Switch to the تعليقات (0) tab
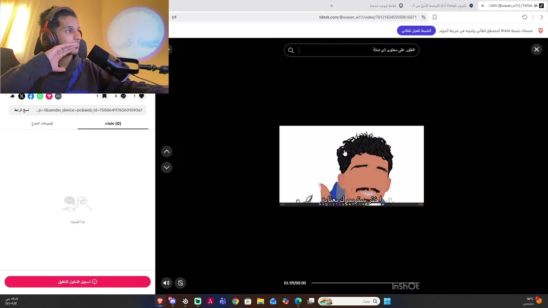548x308 pixels. pyautogui.click(x=113, y=123)
